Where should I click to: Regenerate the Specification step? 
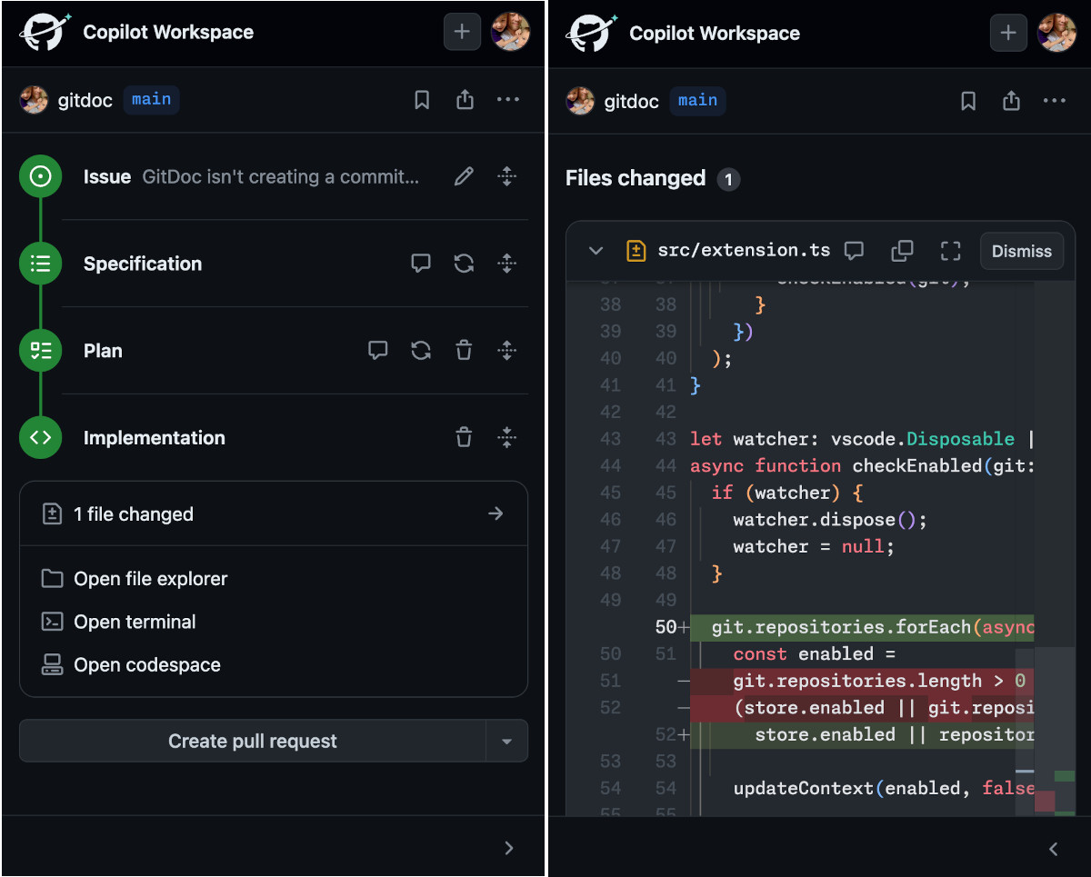464,264
